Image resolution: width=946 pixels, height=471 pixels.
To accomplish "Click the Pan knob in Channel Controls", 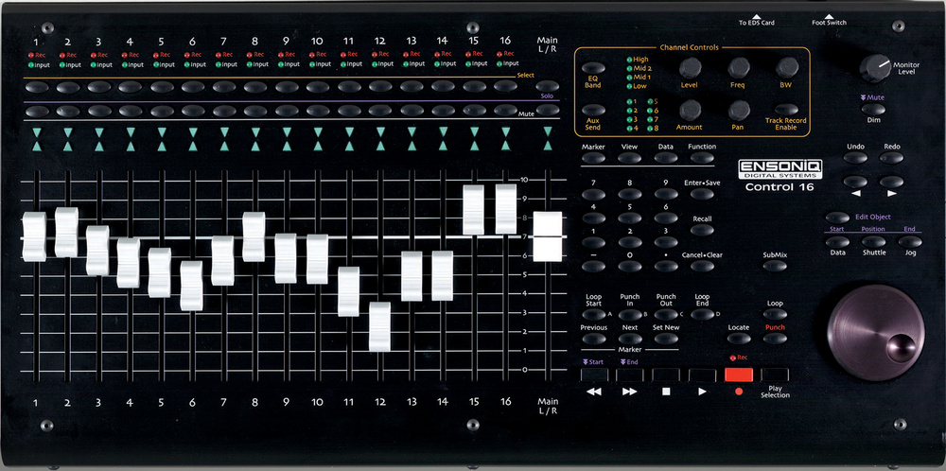I will point(740,110).
